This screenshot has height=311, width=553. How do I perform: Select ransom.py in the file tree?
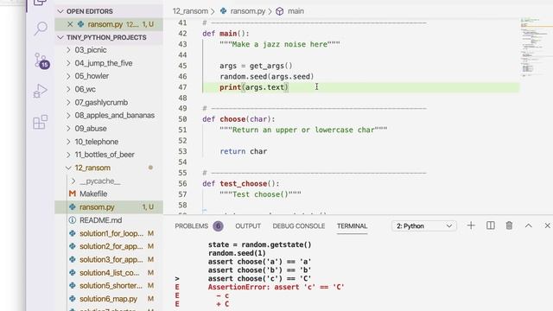(109, 207)
